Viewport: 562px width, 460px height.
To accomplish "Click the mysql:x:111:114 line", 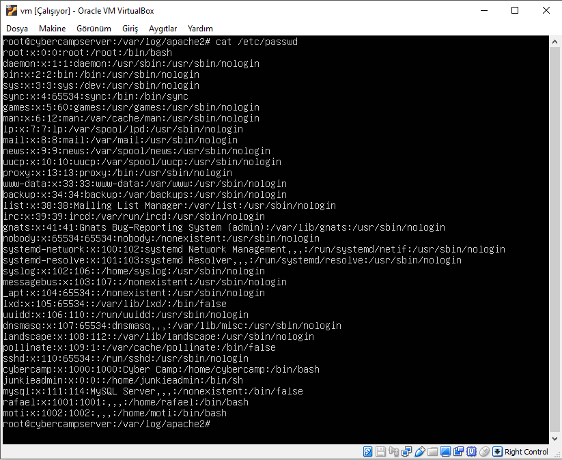I will click(x=153, y=392).
